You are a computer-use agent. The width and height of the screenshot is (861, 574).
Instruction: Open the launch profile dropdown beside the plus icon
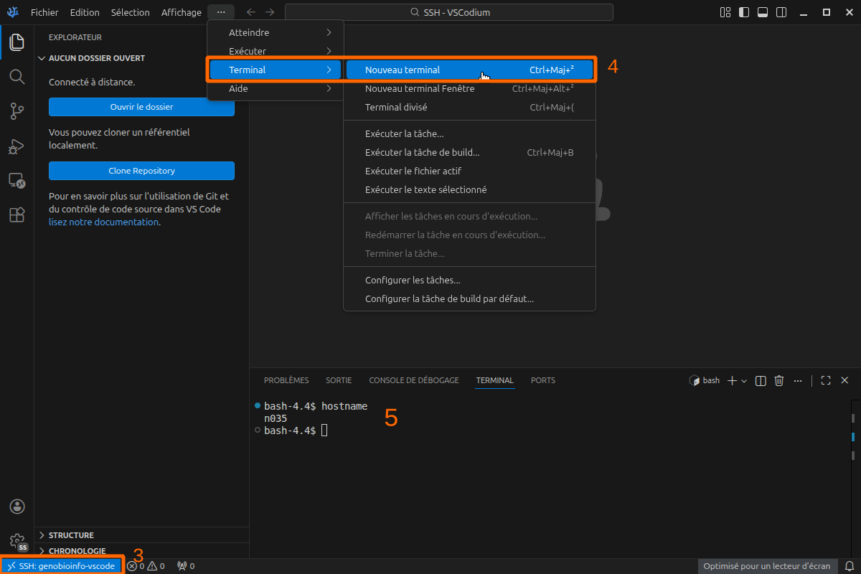(744, 380)
